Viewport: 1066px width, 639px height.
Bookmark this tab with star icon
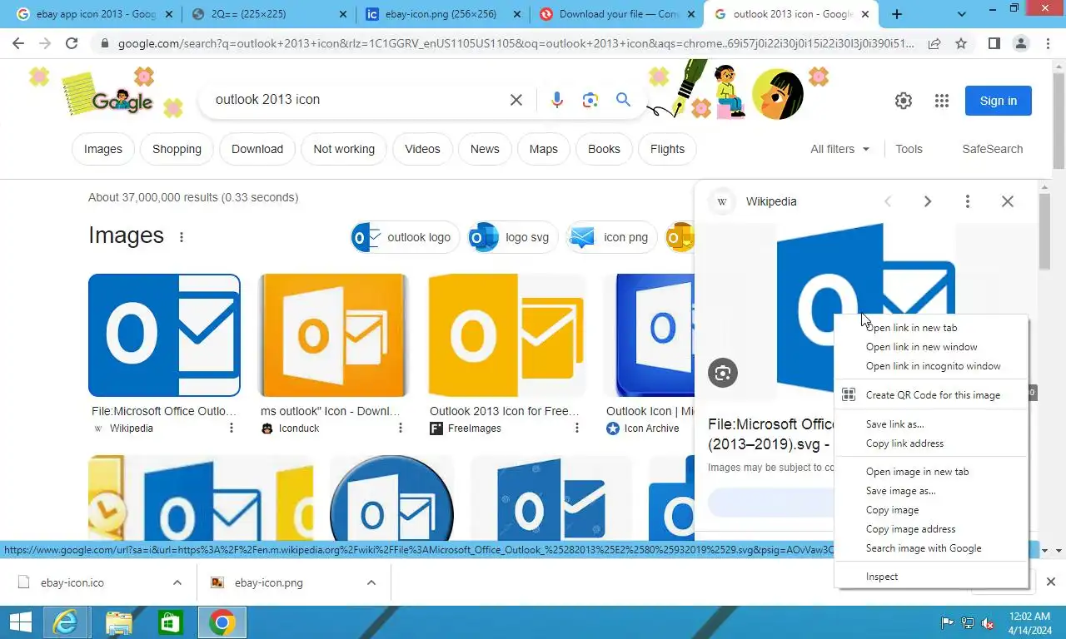click(x=961, y=43)
